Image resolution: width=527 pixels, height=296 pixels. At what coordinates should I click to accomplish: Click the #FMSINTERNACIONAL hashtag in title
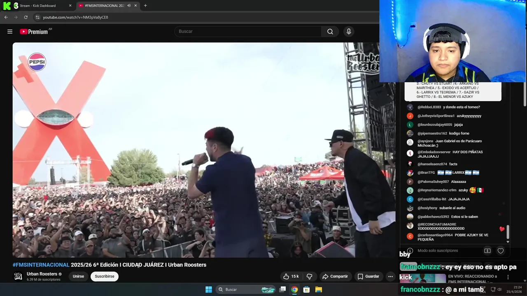(41, 265)
